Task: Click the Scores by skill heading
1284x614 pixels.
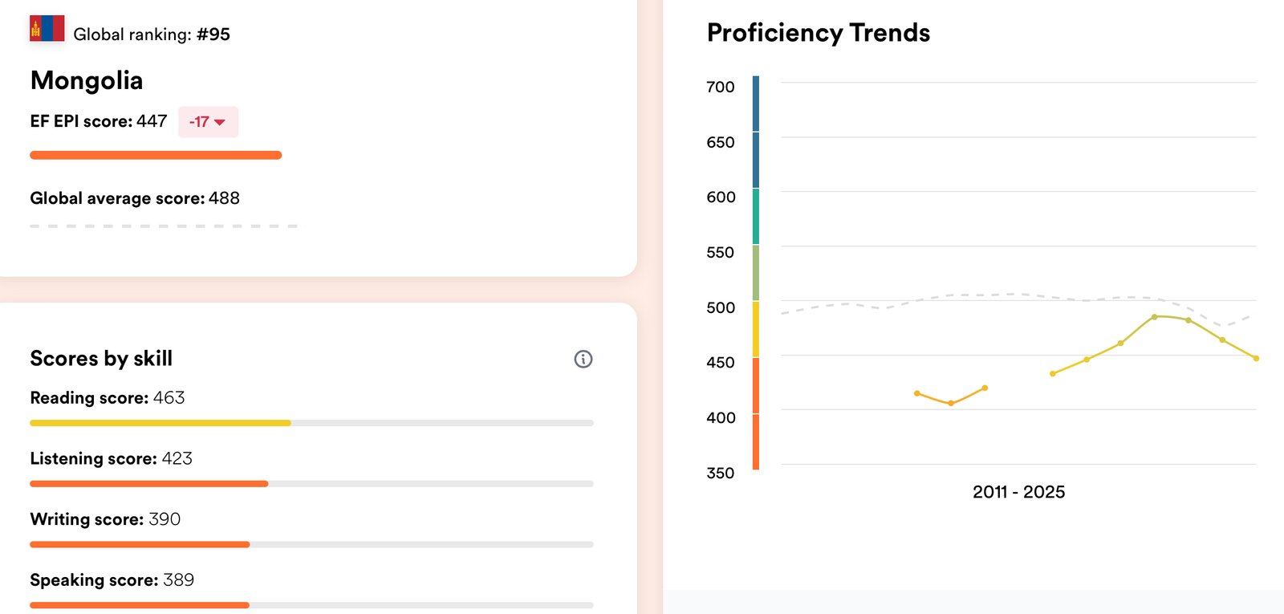Action: coord(101,359)
